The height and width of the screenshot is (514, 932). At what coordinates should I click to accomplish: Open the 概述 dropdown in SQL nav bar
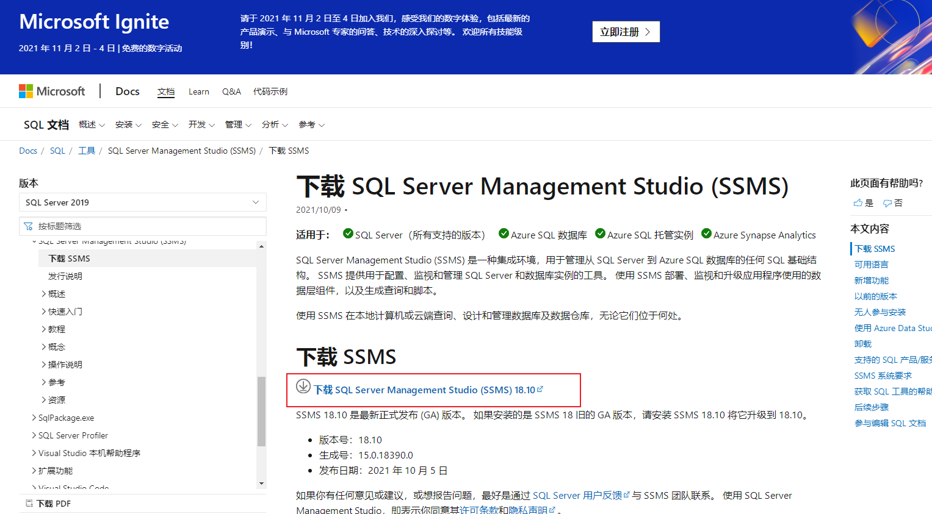click(92, 124)
